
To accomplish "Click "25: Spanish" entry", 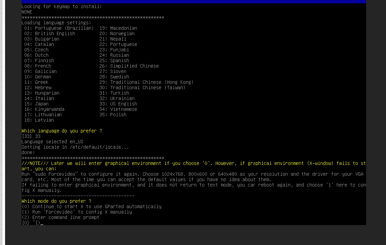I will [114, 61].
